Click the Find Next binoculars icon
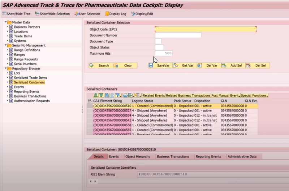Viewport: 289px width, 191px height. (112, 95)
